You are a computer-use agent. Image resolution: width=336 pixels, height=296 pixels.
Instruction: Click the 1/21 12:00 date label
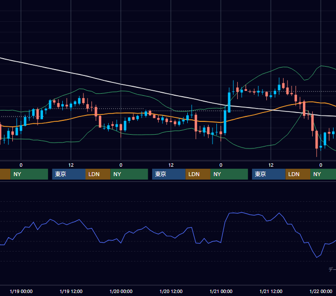click(x=271, y=291)
